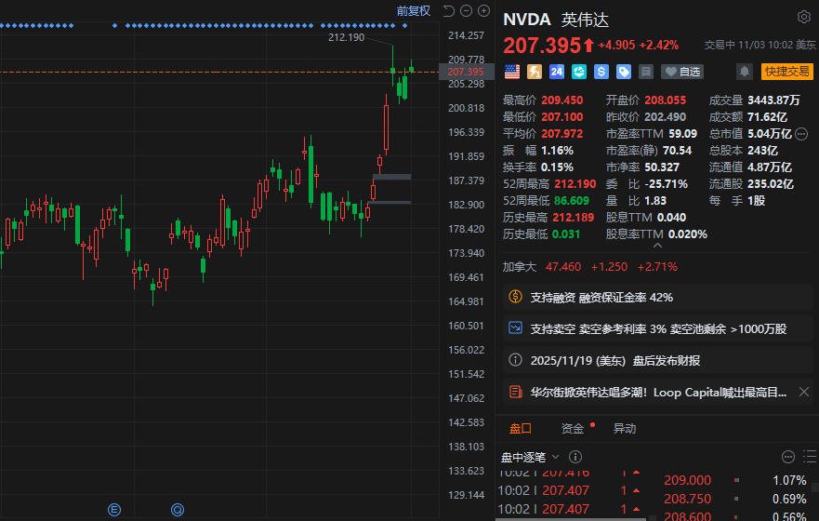Image resolution: width=819 pixels, height=521 pixels.
Task: Click the blue 24-hour trading icon
Action: tap(557, 72)
